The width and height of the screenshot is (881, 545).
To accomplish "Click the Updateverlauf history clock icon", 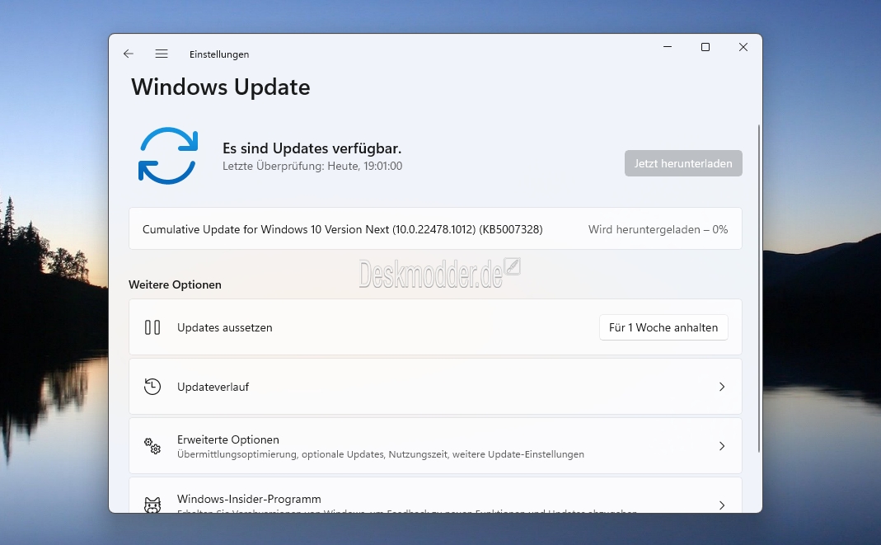I will click(x=152, y=387).
